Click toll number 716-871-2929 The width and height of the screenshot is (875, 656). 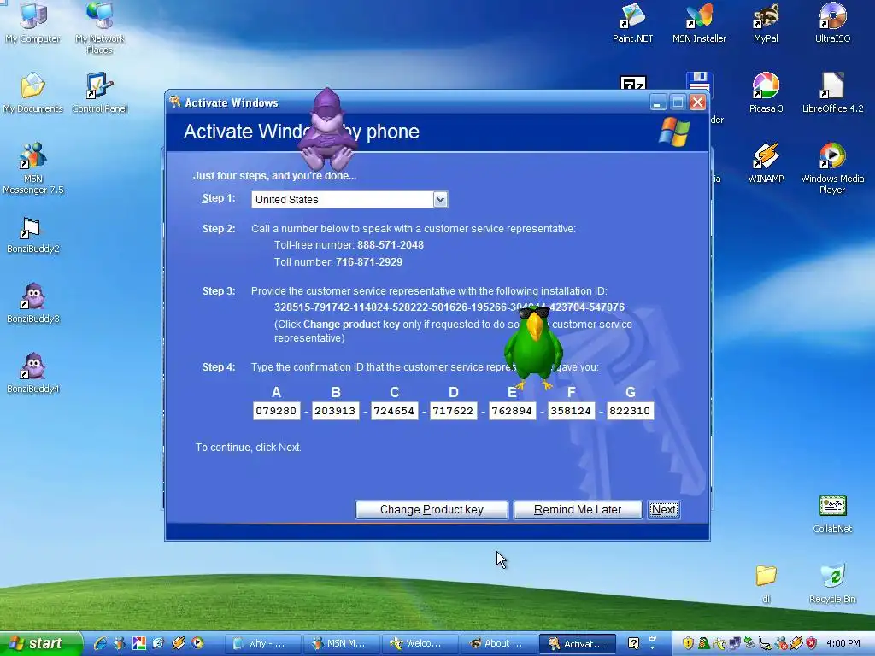(x=369, y=261)
